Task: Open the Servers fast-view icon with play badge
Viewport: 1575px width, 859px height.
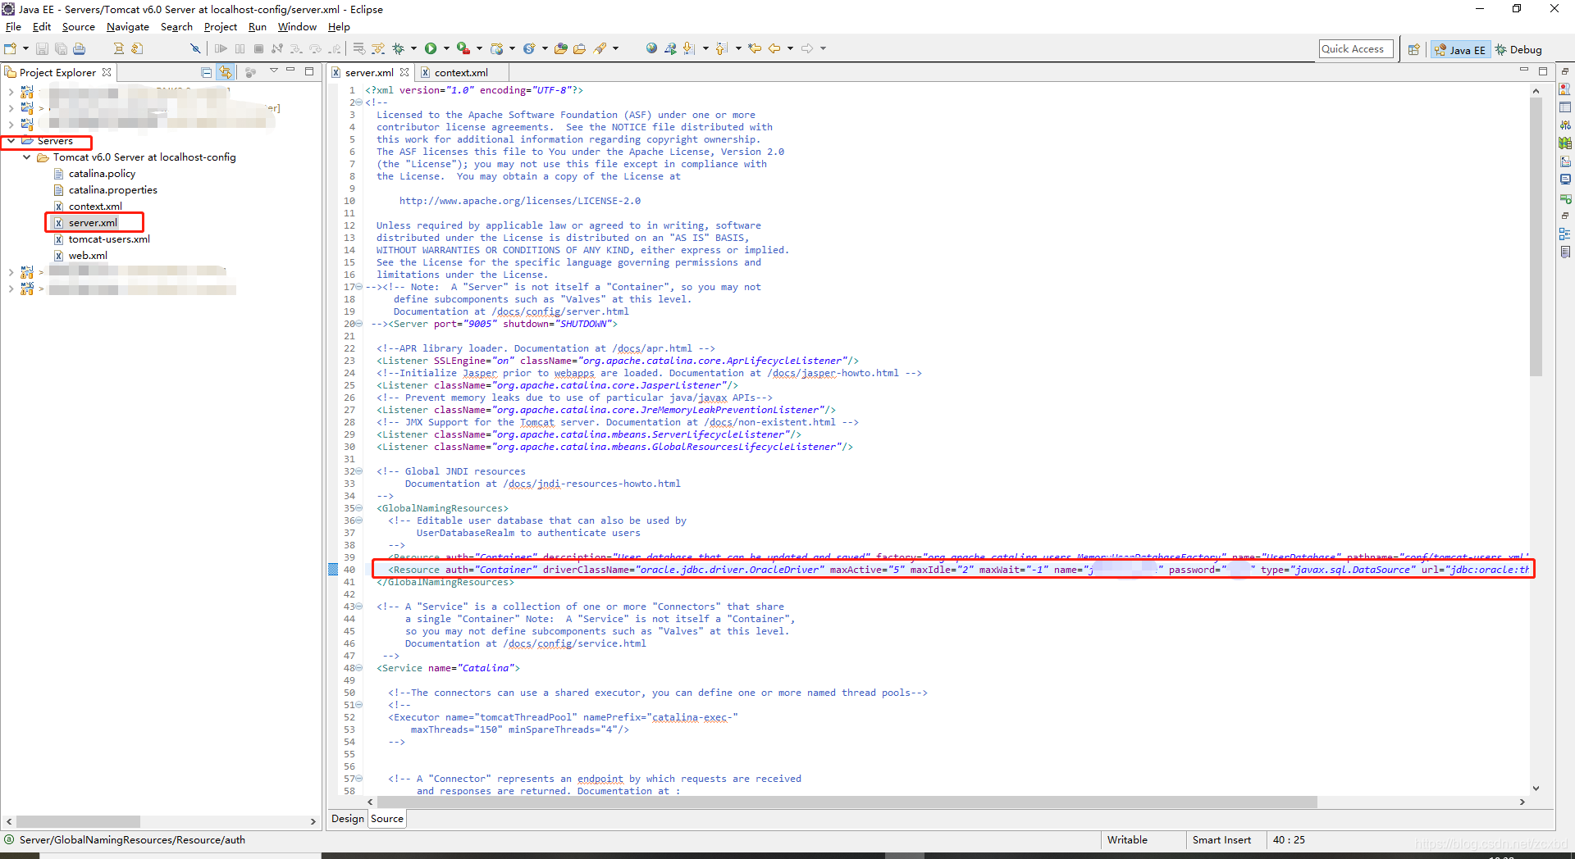Action: [x=1565, y=198]
